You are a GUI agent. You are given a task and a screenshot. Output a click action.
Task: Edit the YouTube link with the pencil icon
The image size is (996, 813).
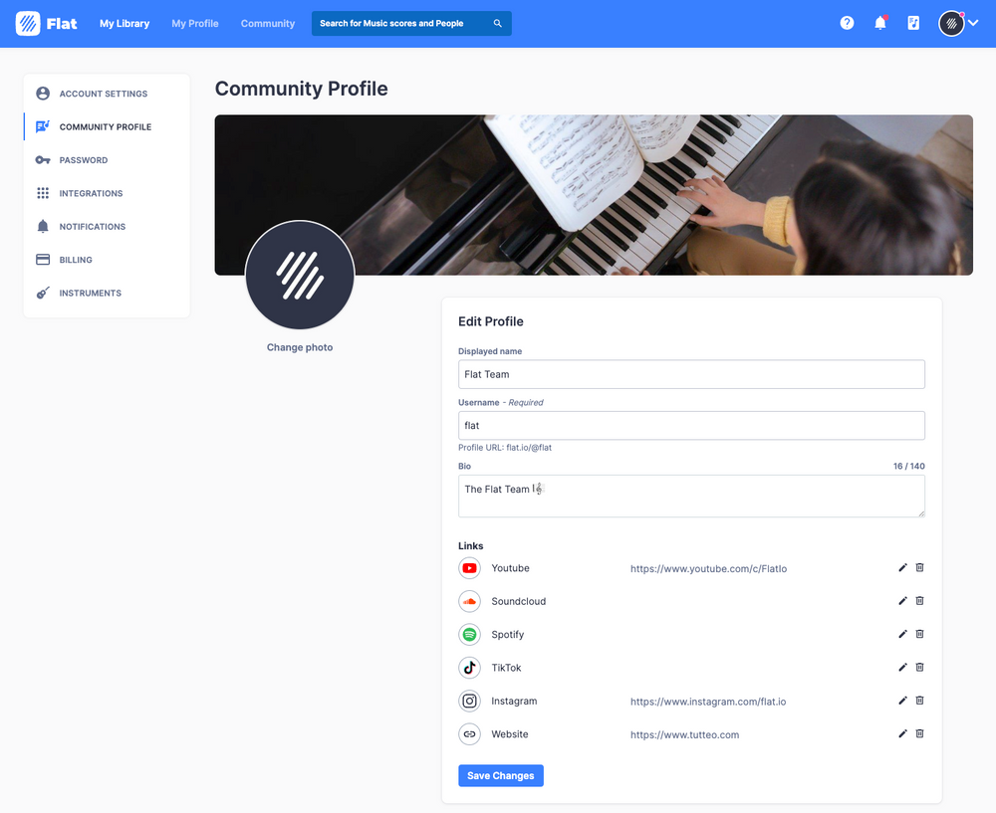[901, 567]
